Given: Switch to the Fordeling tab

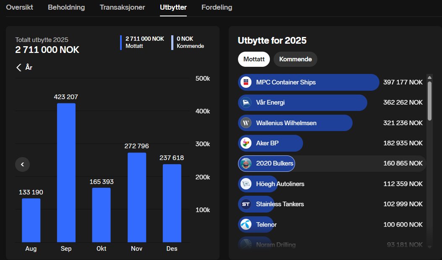Looking at the screenshot, I should point(217,7).
